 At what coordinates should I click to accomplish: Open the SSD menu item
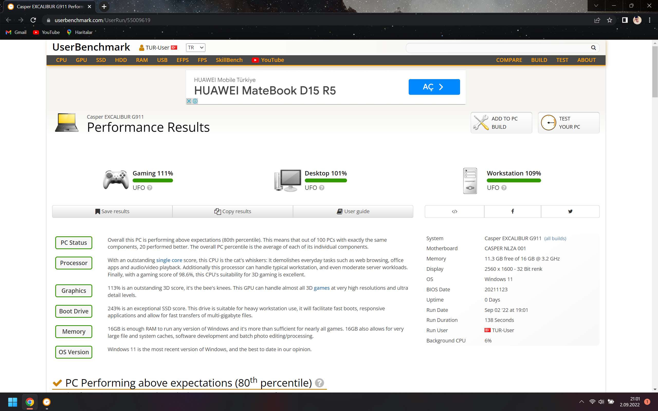click(x=100, y=60)
